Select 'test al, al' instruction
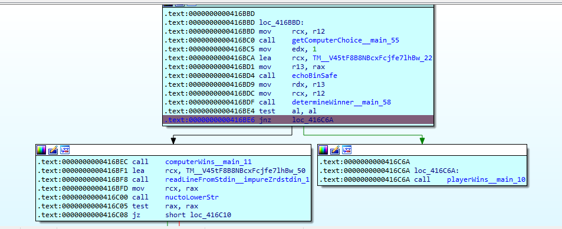Viewport: 562px width, 229px height. (287, 112)
